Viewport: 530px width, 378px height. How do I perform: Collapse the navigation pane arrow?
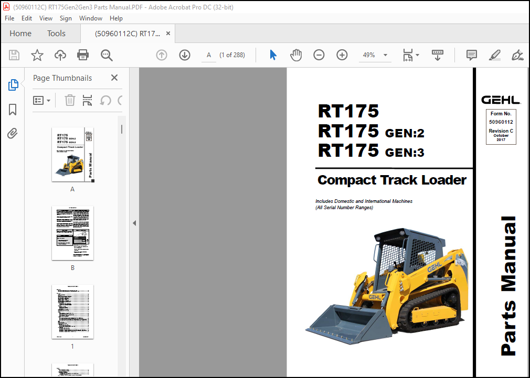(134, 223)
